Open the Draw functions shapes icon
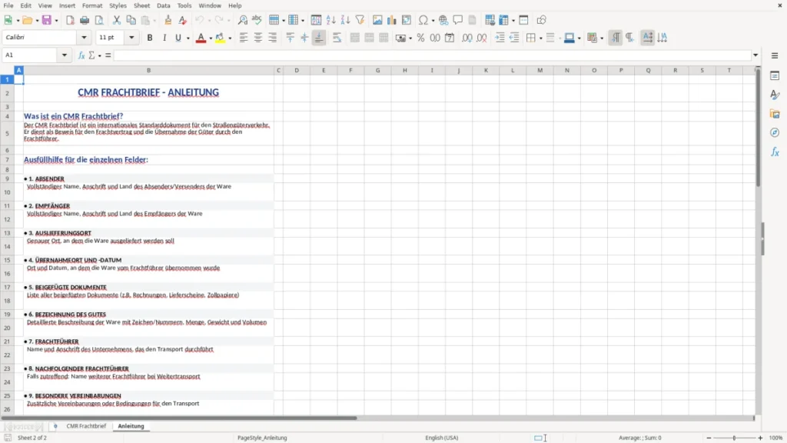This screenshot has width=787, height=443. coord(541,20)
